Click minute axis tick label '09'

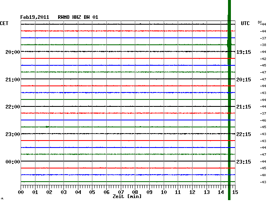coord(149,192)
